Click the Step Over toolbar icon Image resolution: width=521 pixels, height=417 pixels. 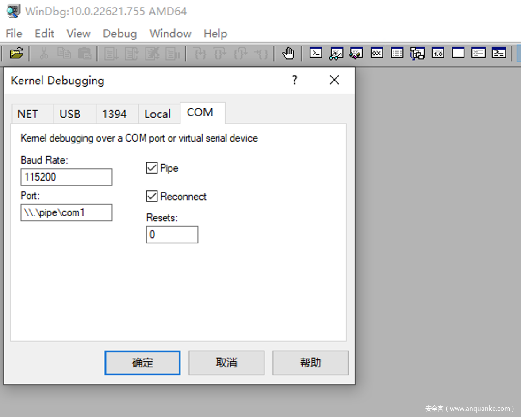pos(220,53)
